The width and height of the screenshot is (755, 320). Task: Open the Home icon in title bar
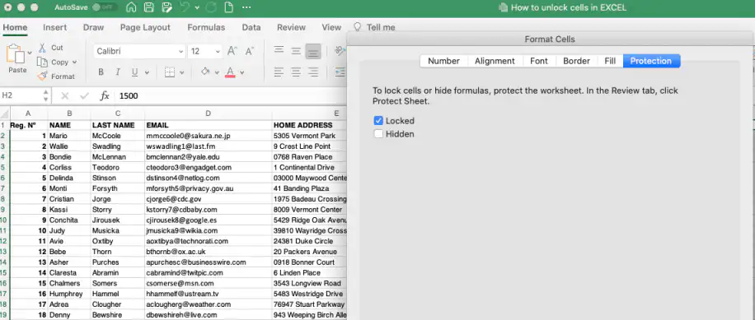point(131,7)
